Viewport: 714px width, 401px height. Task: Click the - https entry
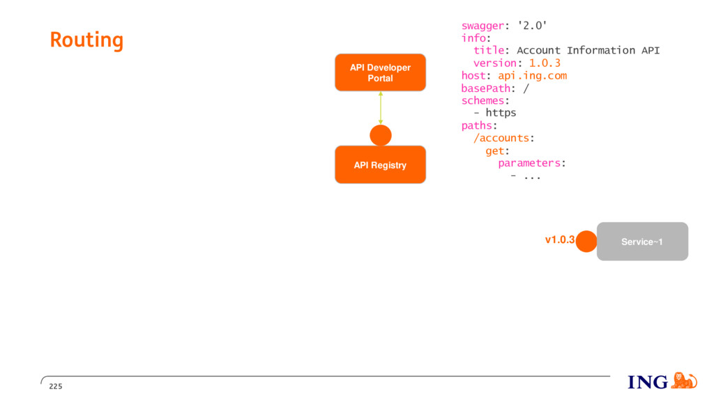click(495, 113)
